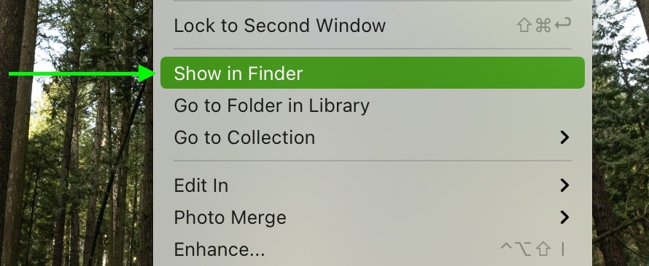Image resolution: width=649 pixels, height=266 pixels.
Task: Click the Shift symbol beside Lock to Second Window
Action: pos(524,25)
